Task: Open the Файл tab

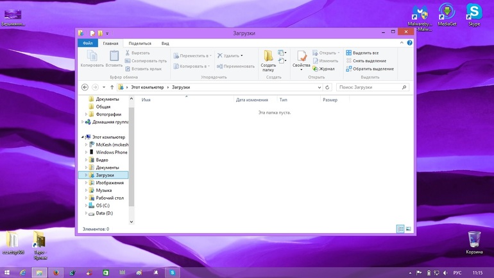Action: pos(88,43)
